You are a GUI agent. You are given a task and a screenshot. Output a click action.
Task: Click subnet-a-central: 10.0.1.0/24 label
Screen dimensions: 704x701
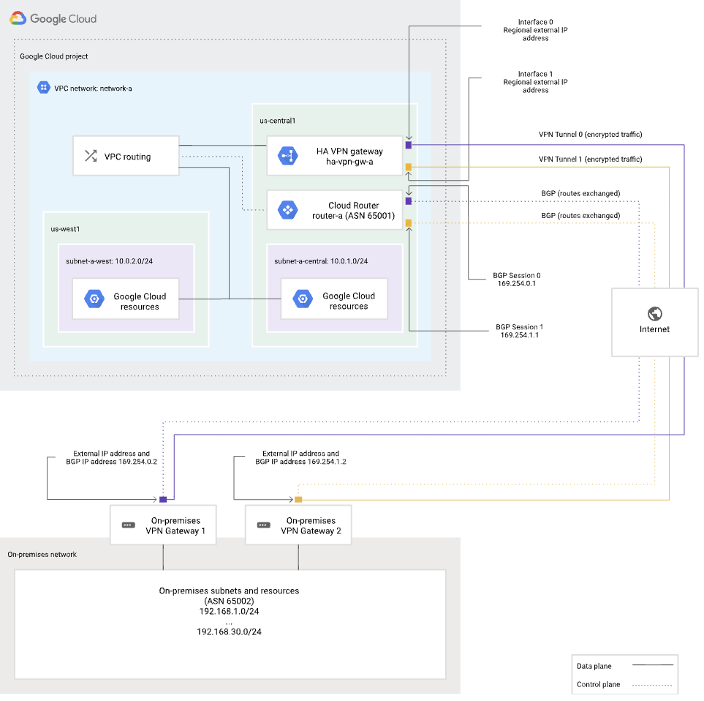(x=321, y=261)
